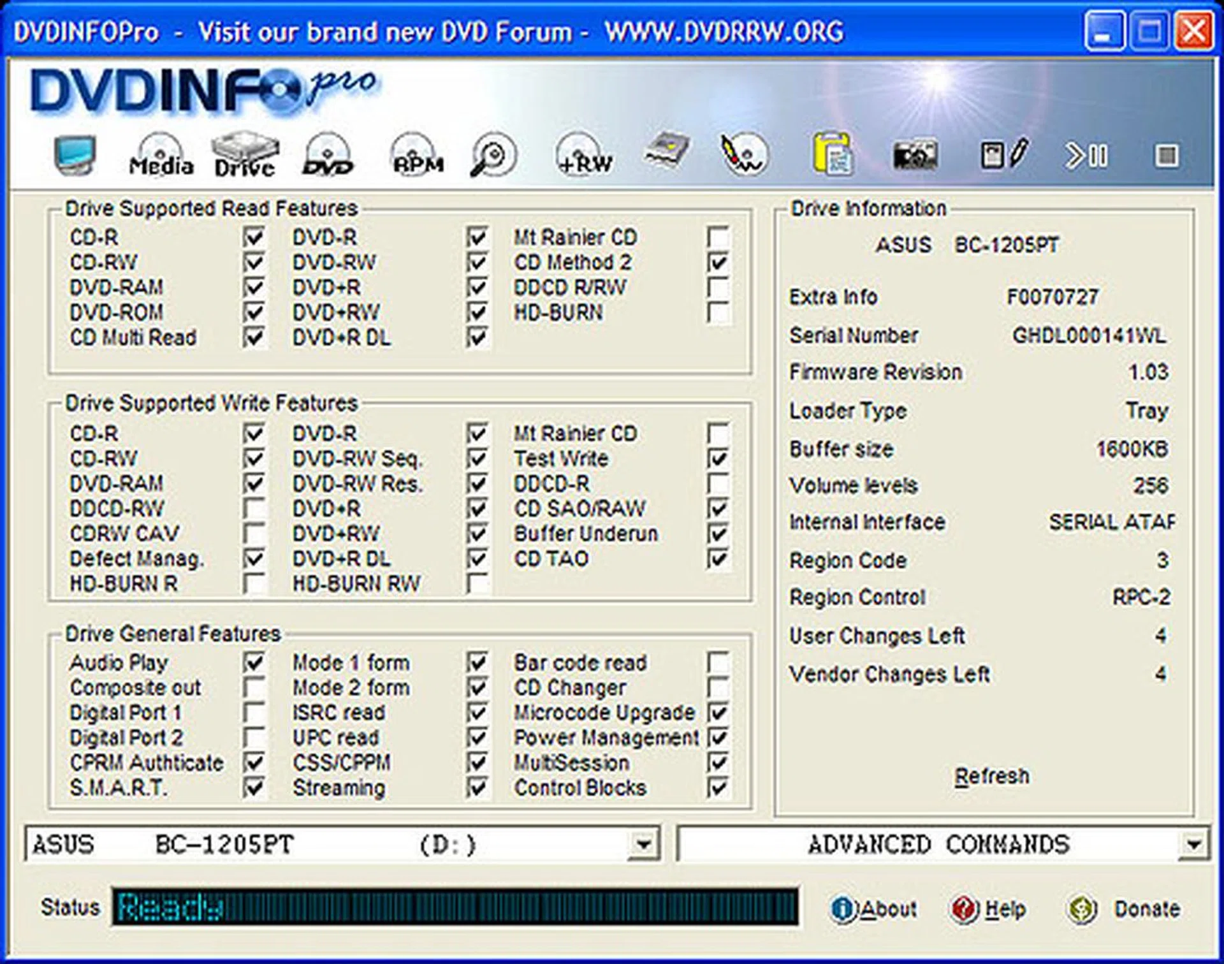The image size is (1224, 964).
Task: Toggle DDCD-RW write feature checkbox
Action: click(254, 509)
